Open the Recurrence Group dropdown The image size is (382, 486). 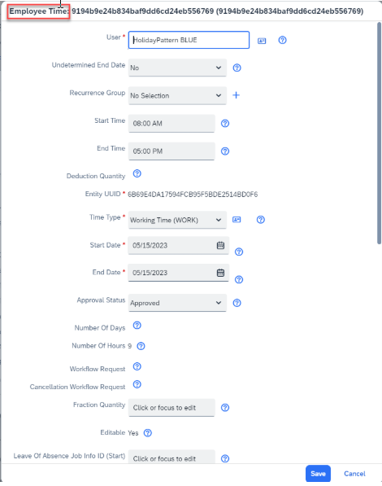coord(177,95)
